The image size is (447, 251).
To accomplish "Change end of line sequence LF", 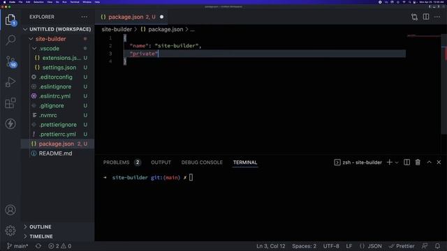I will point(349,246).
